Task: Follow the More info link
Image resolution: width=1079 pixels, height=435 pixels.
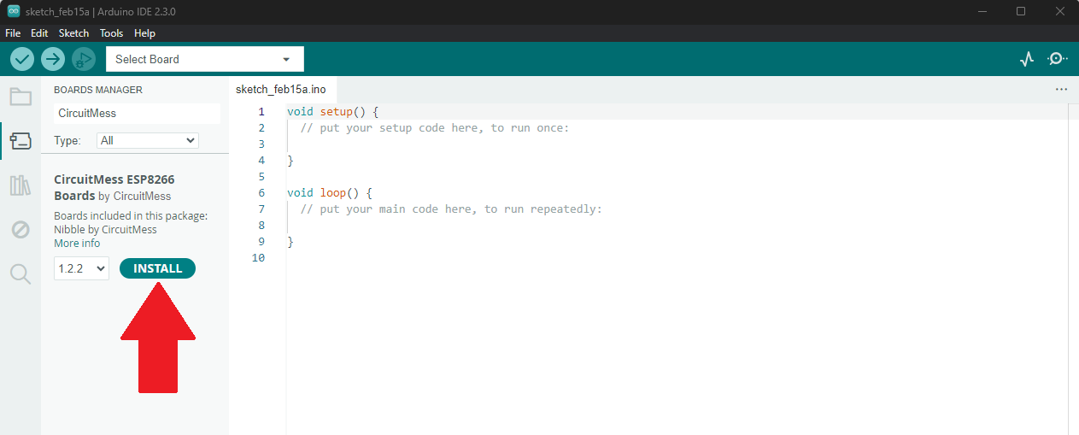Action: pos(77,243)
